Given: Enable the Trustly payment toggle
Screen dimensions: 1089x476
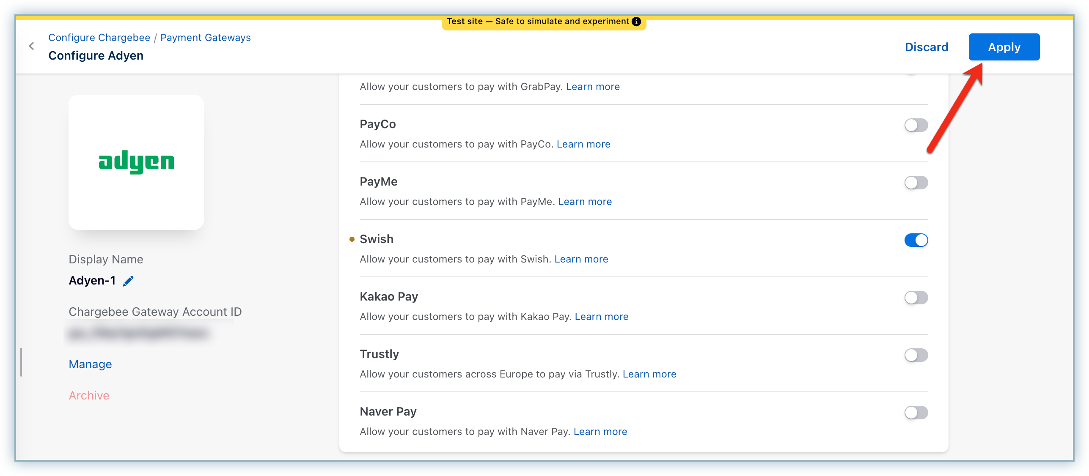Looking at the screenshot, I should 916,355.
